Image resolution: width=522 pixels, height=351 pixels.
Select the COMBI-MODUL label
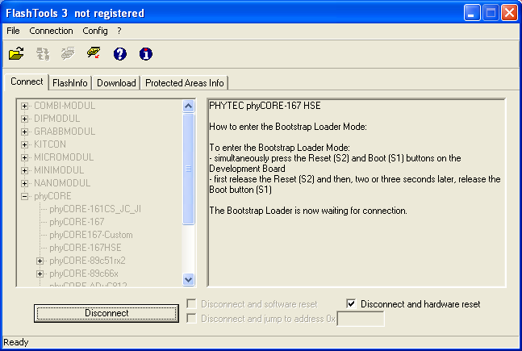65,106
